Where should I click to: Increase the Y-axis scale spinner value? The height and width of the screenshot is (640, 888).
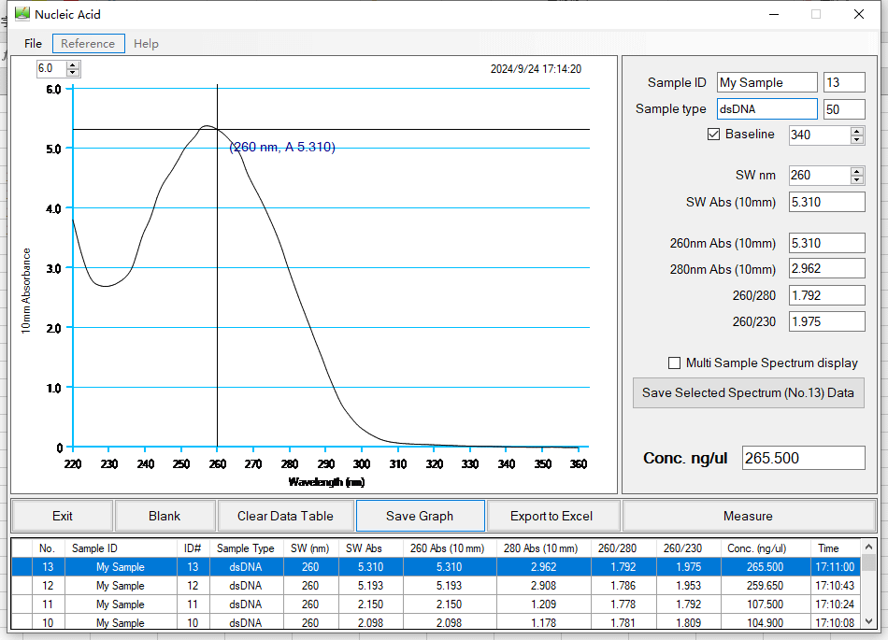(74, 64)
